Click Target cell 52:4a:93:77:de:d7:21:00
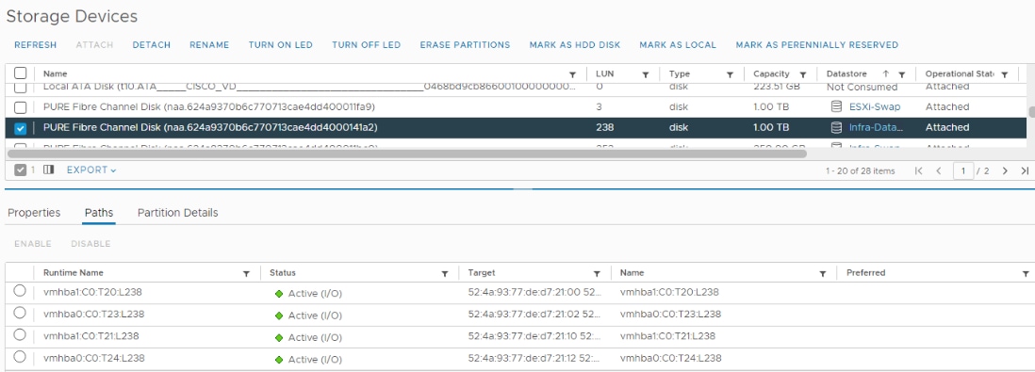Screen dimensions: 1035x372 click(534, 292)
